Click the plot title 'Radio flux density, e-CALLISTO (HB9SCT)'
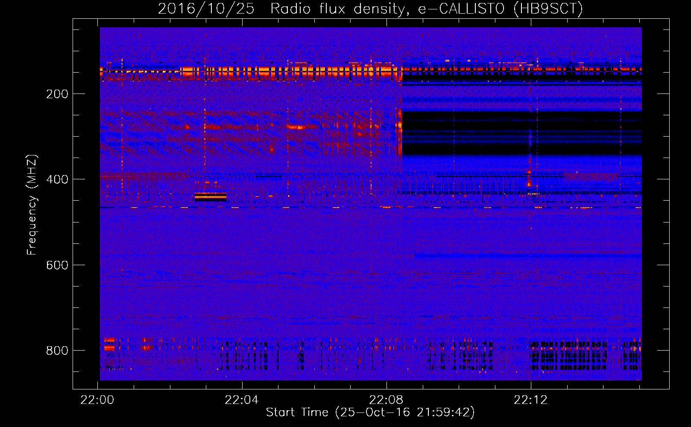The width and height of the screenshot is (691, 427). 427,9
